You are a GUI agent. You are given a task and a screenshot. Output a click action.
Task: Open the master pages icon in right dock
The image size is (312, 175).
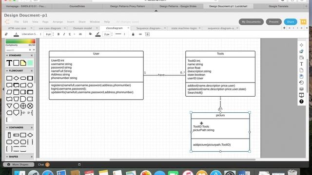301,76
